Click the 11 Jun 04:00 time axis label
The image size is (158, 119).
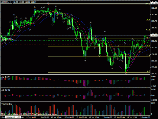click(x=31, y=117)
